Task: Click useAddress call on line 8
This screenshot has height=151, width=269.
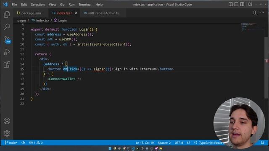Action: coord(77,34)
